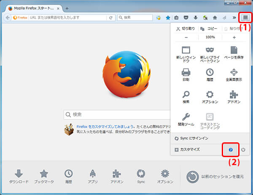Open 開発ツール wrench icon
Image resolution: width=253 pixels, height=195 pixels.
click(x=186, y=120)
